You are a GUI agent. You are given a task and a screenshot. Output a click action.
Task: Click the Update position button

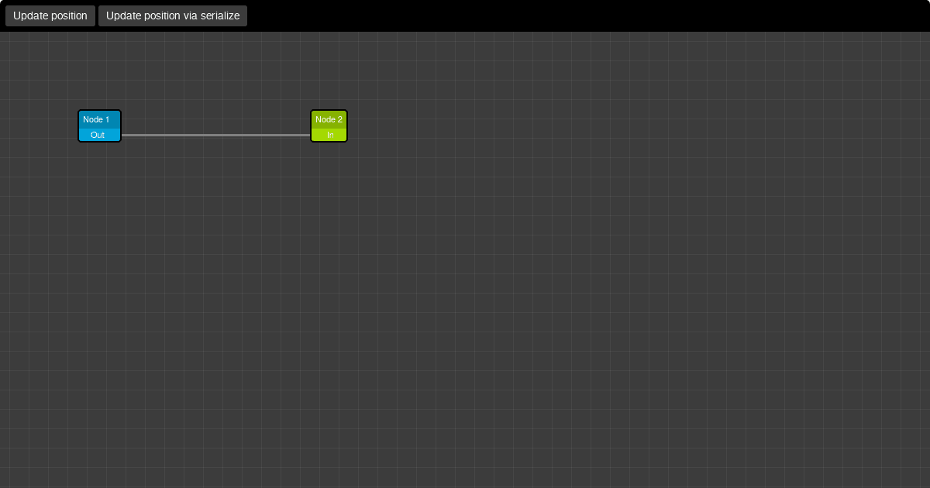50,15
